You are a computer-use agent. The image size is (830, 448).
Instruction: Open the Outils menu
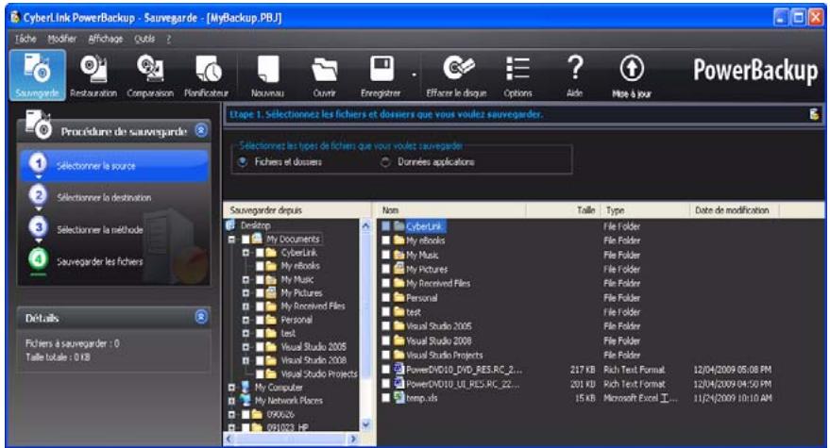click(144, 39)
